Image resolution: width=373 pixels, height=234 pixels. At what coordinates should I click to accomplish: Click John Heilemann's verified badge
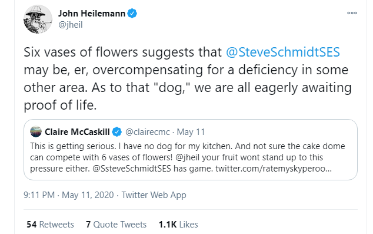132,14
